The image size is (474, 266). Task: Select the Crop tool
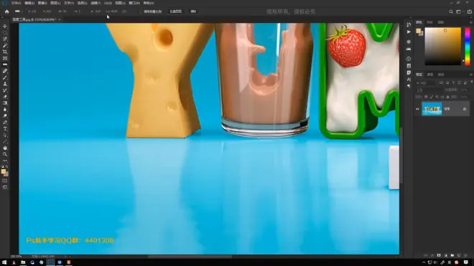(5, 52)
